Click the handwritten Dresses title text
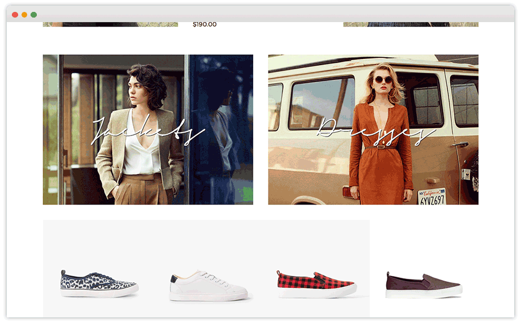Viewport: 521px width, 323px height. click(371, 131)
